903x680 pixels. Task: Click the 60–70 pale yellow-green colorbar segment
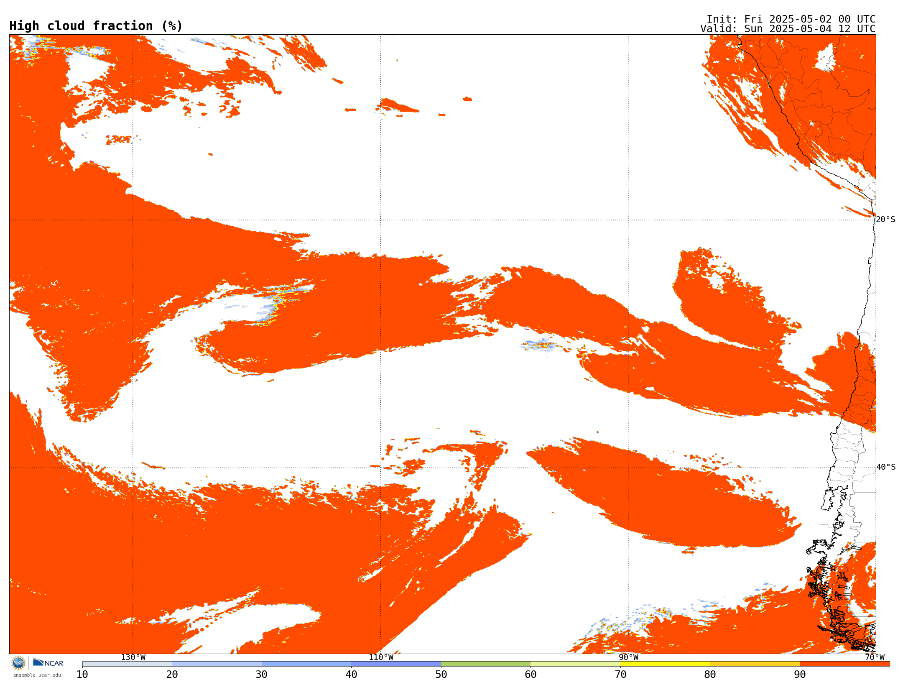575,664
